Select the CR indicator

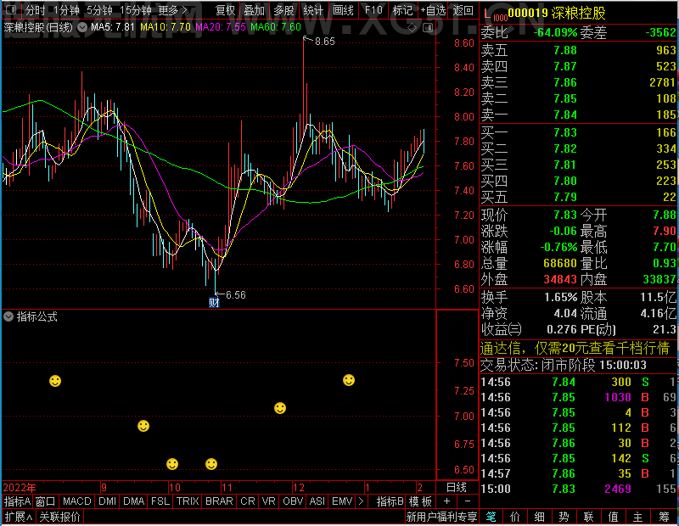coord(248,501)
